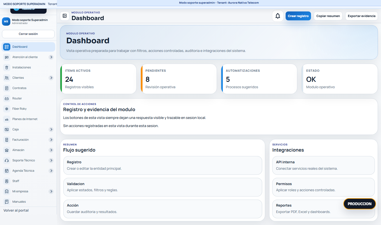Image resolution: width=381 pixels, height=225 pixels.
Task: Click the Facturación invoice icon
Action: click(x=7, y=140)
